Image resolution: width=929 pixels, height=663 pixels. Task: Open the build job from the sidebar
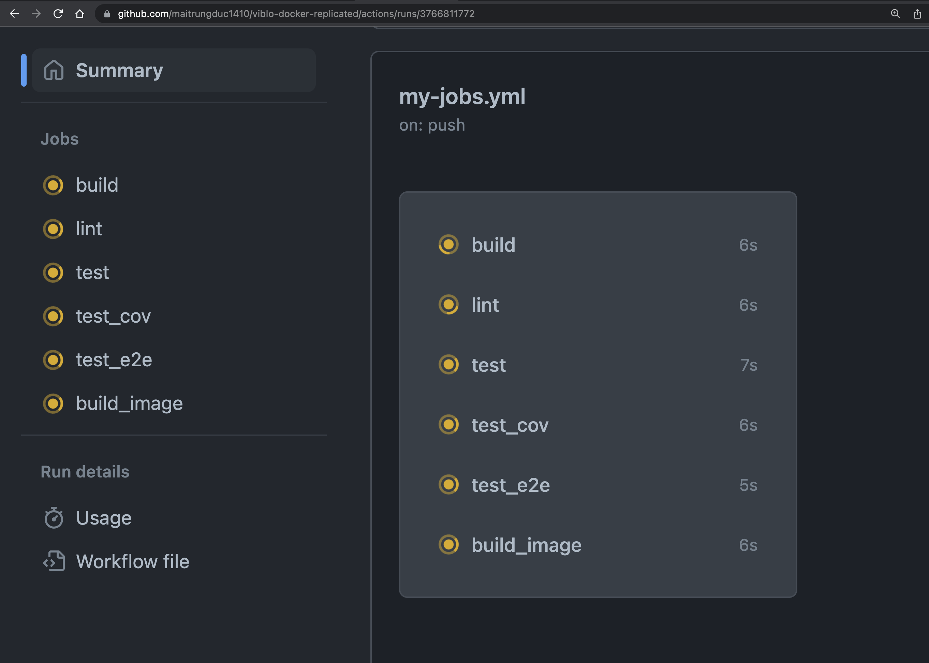(x=97, y=185)
